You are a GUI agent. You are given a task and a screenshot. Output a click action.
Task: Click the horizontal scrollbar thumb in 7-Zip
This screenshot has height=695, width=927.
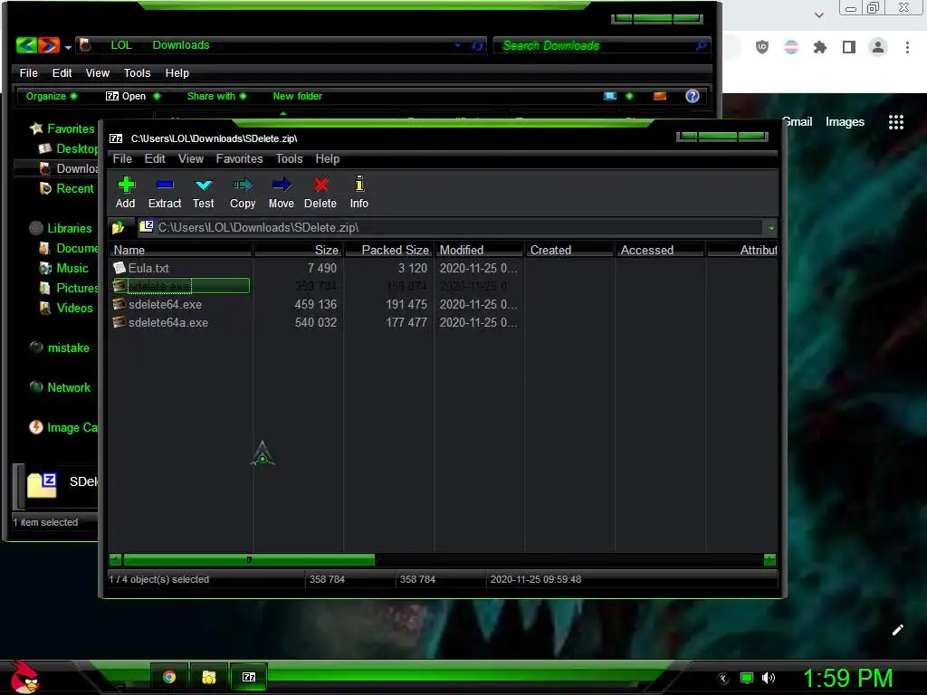[x=249, y=559]
